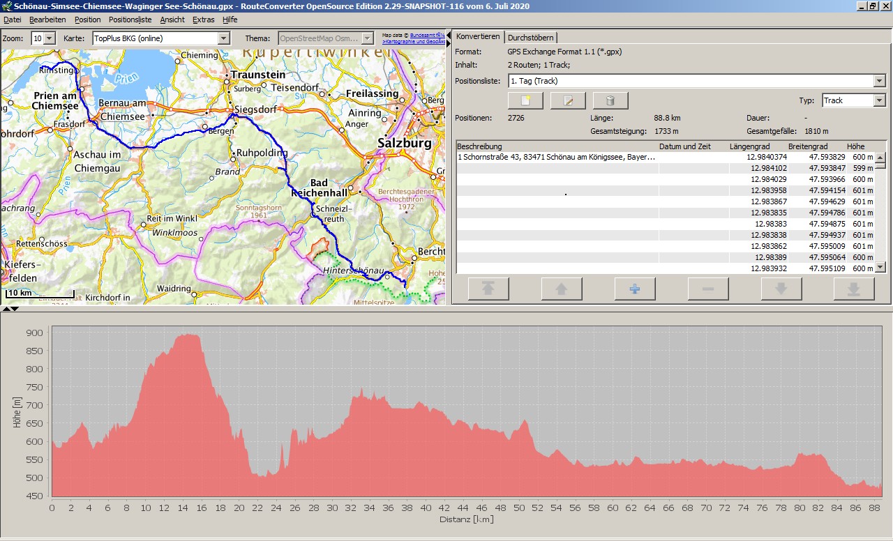Click the rename position list pencil icon

click(x=568, y=100)
